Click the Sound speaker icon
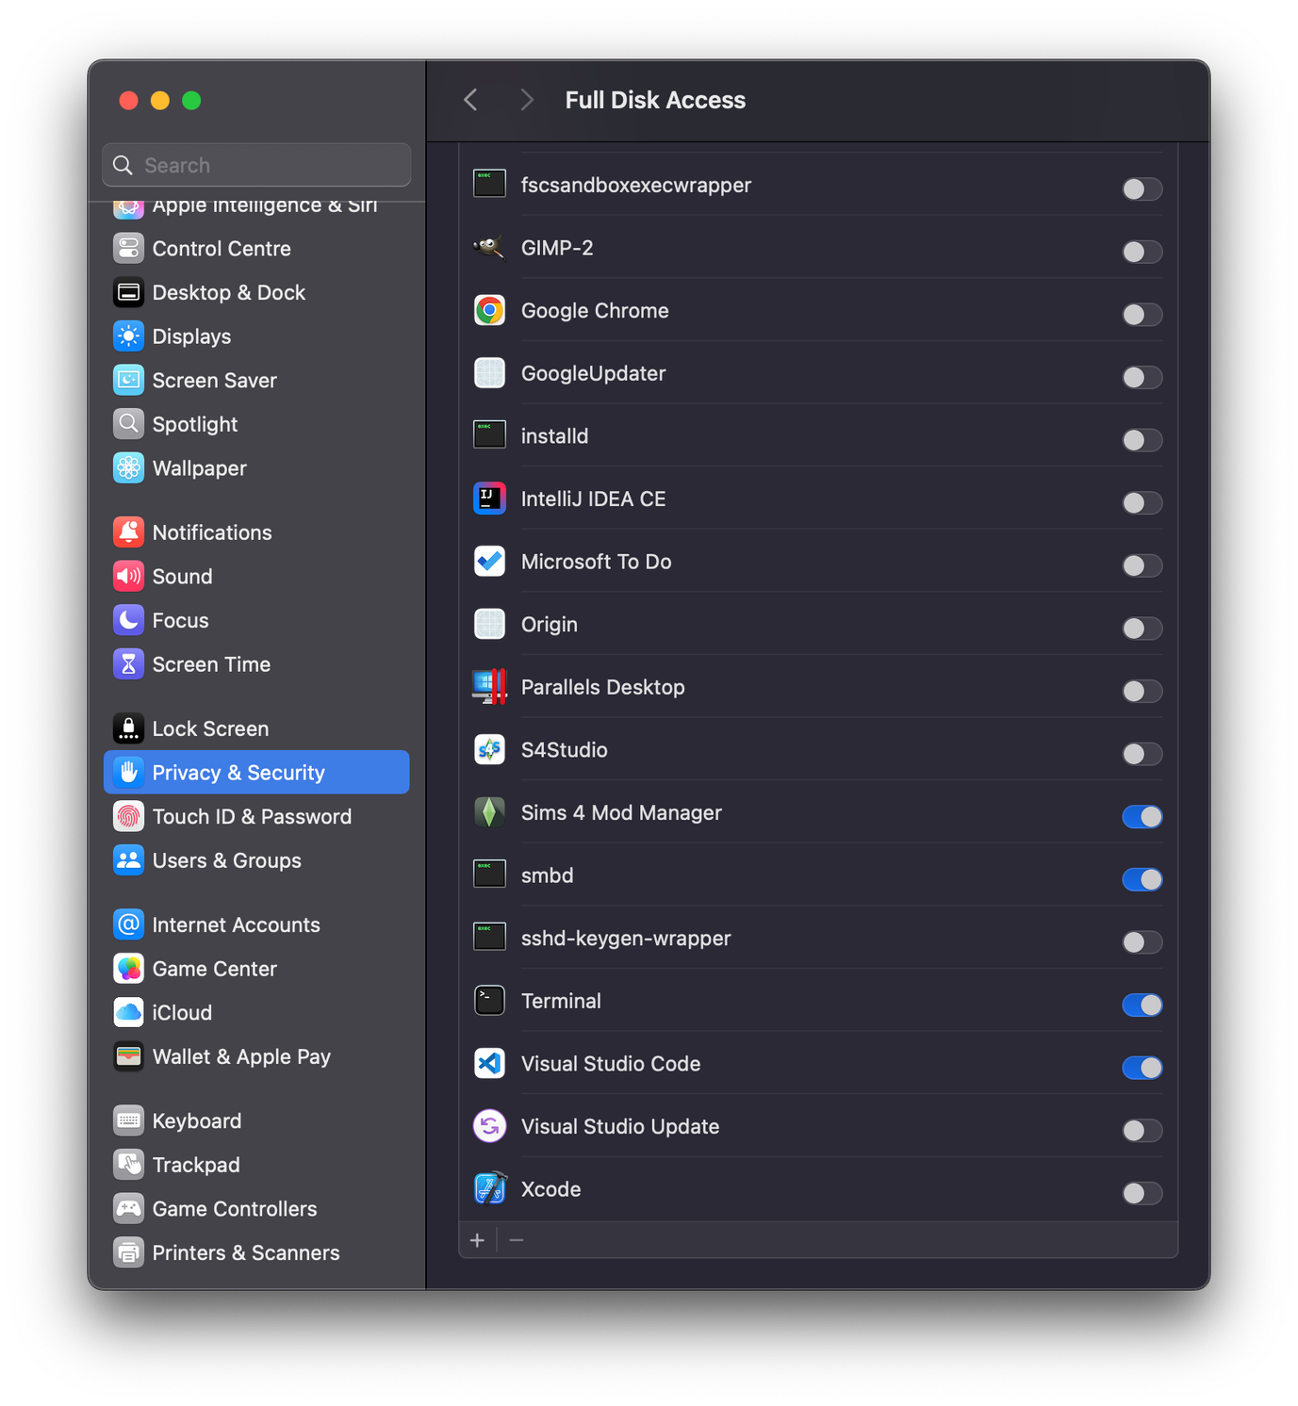 tap(129, 576)
